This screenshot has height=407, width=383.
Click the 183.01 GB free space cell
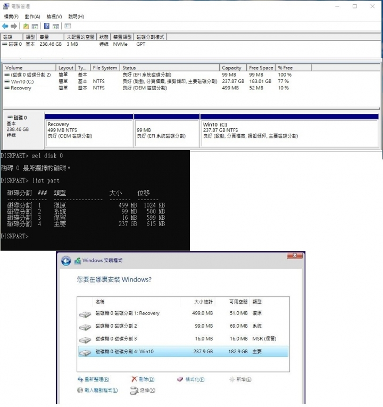(x=260, y=81)
